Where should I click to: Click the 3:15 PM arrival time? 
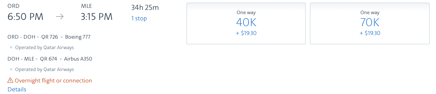point(97,17)
